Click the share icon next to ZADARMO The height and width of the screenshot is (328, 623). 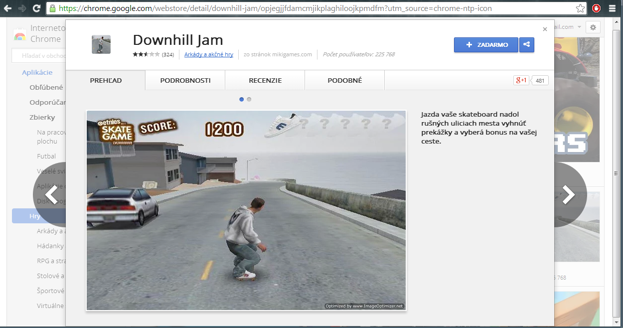tap(526, 45)
